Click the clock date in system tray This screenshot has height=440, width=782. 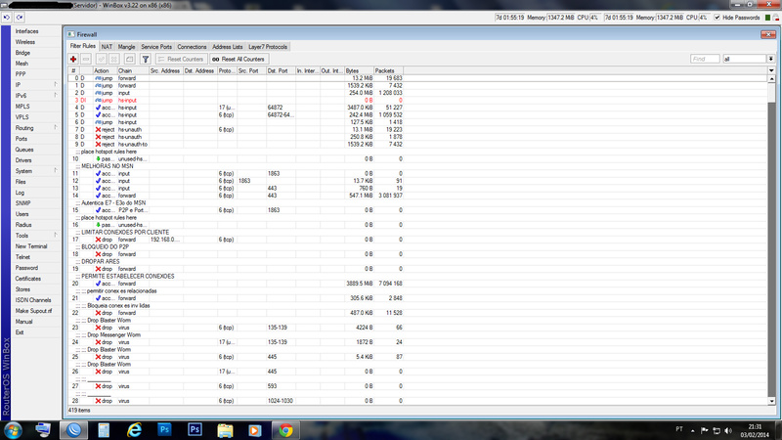pos(755,431)
